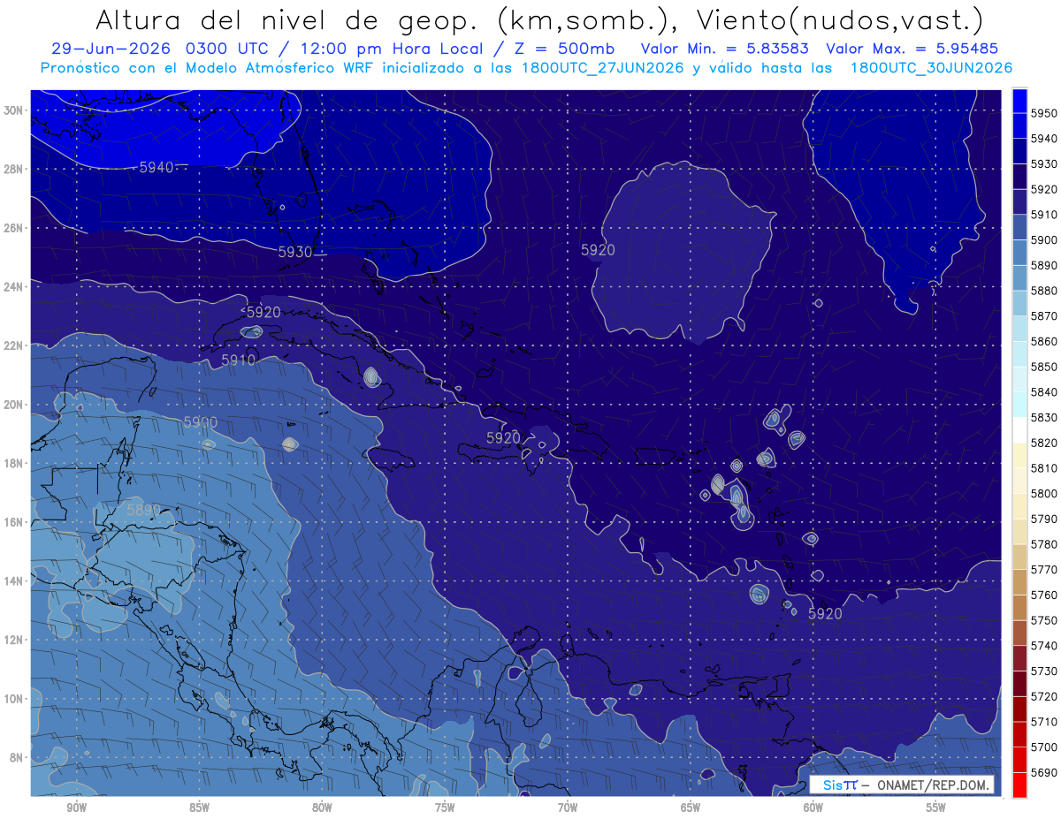Click the 5830 value on the color scale
Image resolution: width=1061 pixels, height=819 pixels.
tap(1044, 418)
